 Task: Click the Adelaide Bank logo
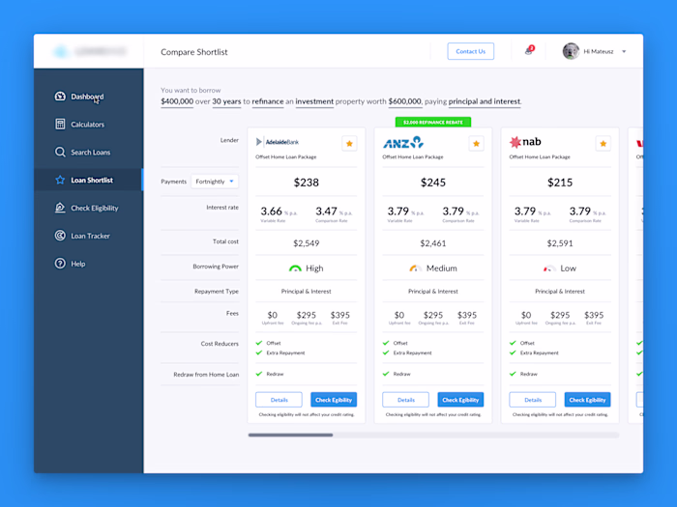point(278,142)
